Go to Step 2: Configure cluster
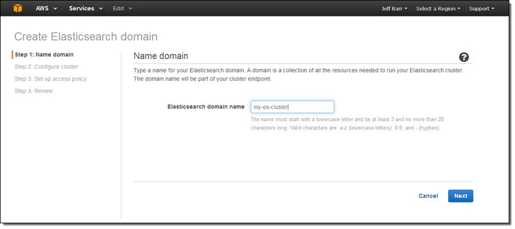The image size is (515, 229). click(46, 66)
